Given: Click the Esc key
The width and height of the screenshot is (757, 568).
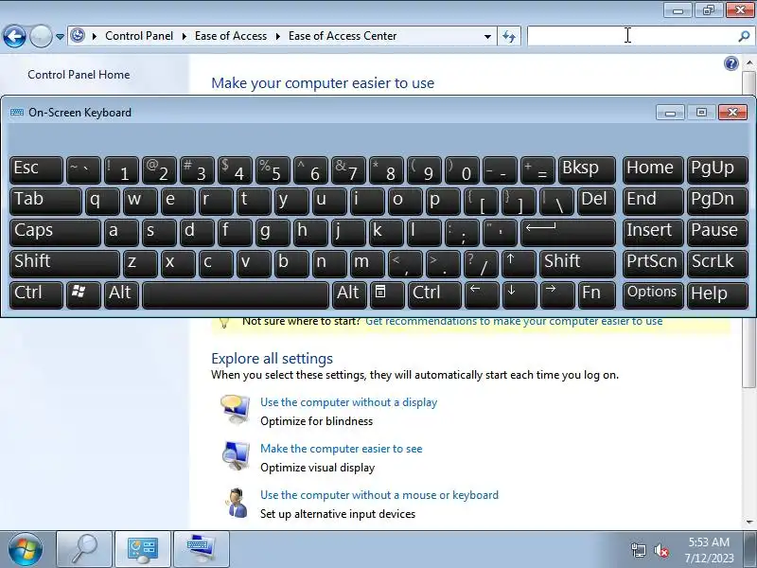Looking at the screenshot, I should click(x=36, y=169).
